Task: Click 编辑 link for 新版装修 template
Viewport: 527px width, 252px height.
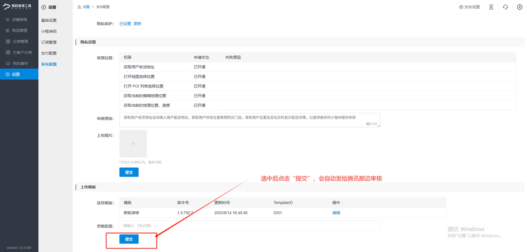Action: (336, 213)
